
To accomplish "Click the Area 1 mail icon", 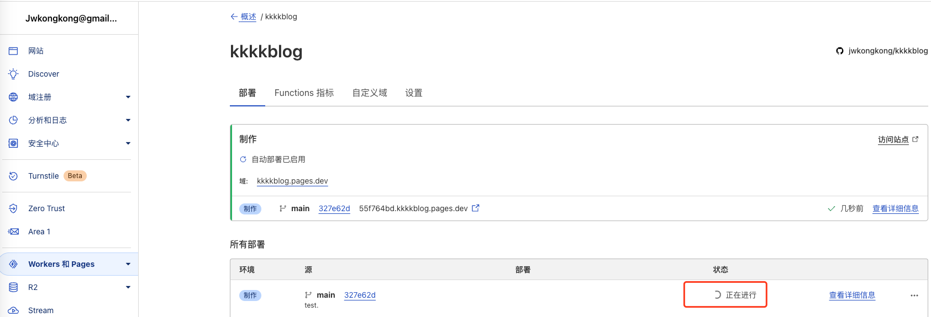I will click(14, 232).
